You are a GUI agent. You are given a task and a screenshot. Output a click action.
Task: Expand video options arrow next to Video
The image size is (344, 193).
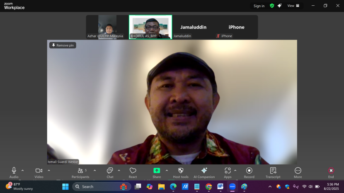click(x=49, y=170)
